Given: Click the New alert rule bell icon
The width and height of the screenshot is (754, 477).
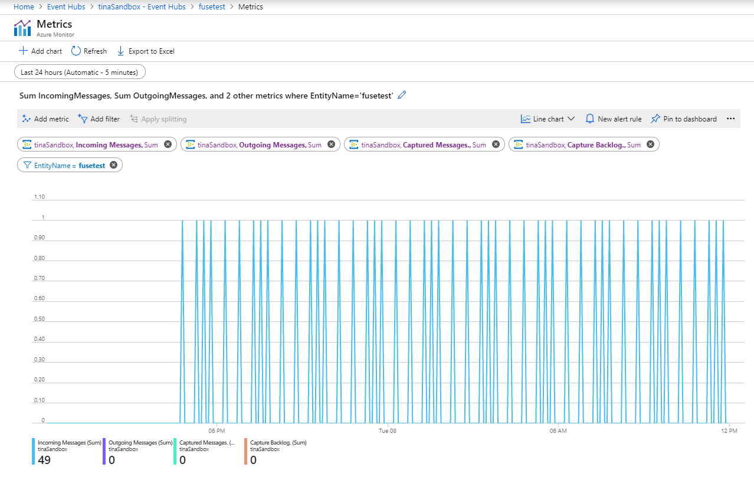Looking at the screenshot, I should [x=589, y=119].
